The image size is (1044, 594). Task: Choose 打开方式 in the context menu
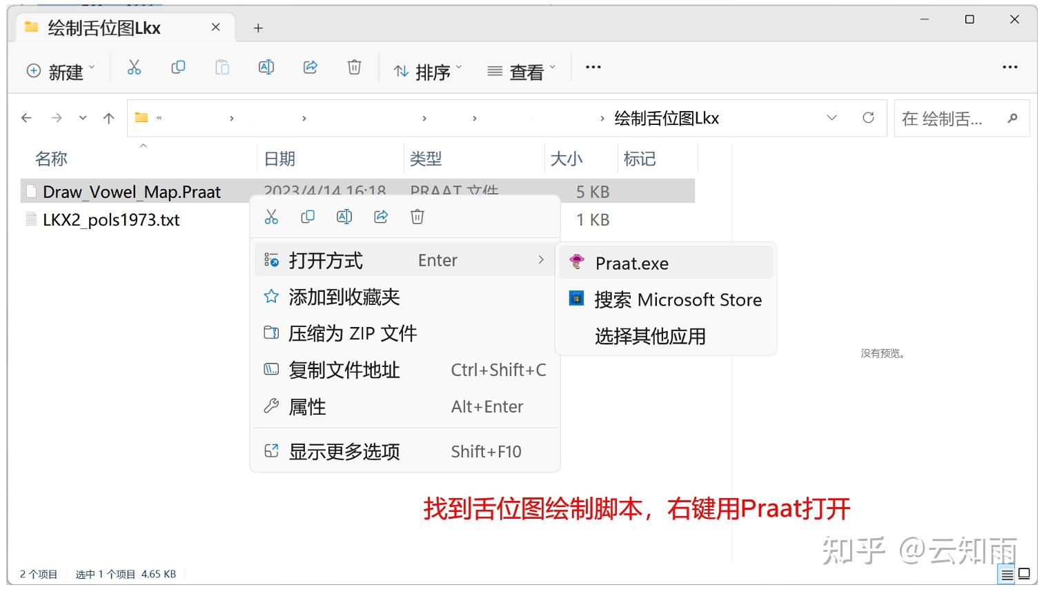pos(405,260)
